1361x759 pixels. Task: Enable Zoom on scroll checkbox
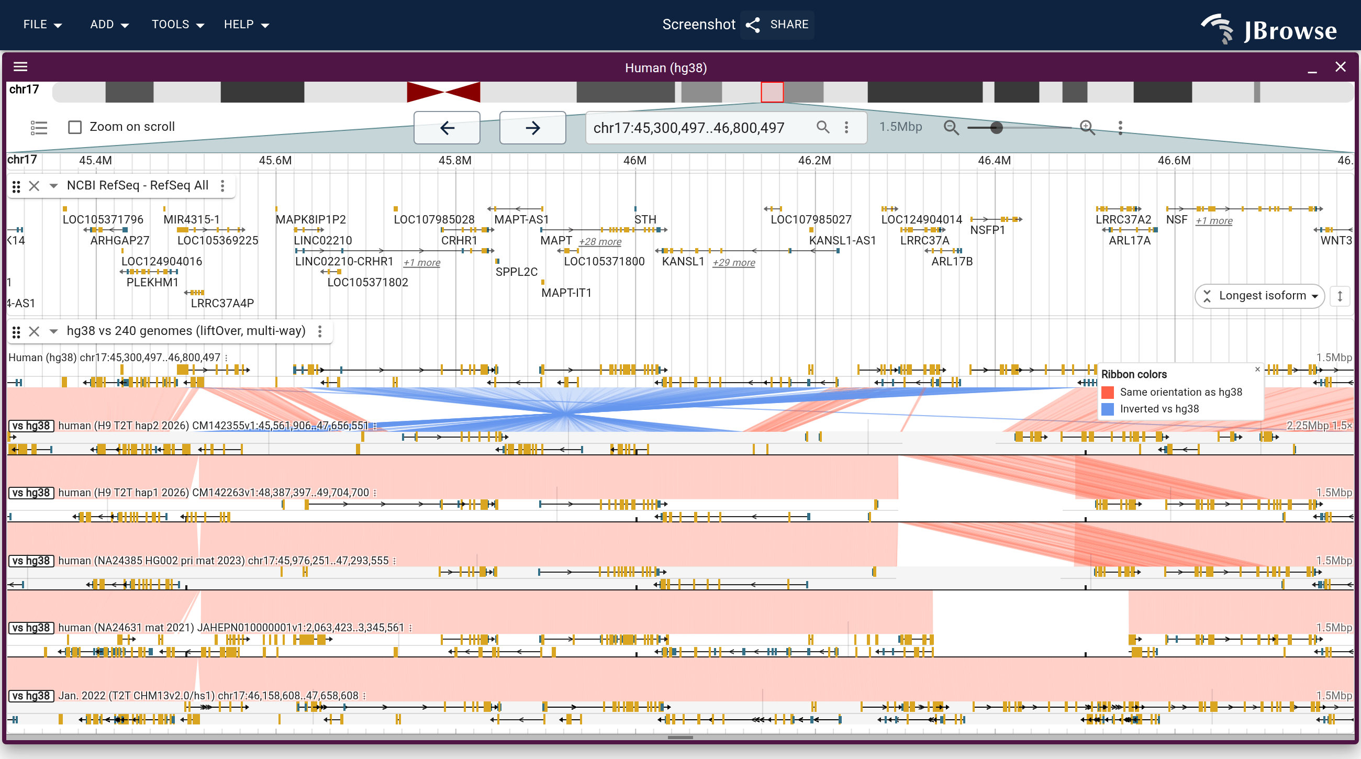75,127
